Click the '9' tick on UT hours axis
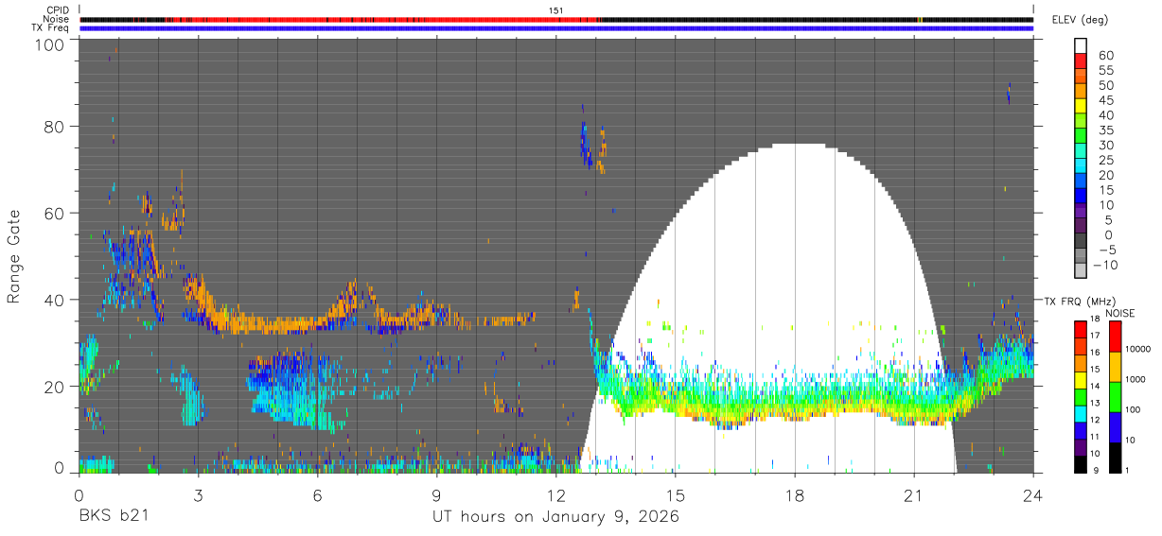 point(437,494)
